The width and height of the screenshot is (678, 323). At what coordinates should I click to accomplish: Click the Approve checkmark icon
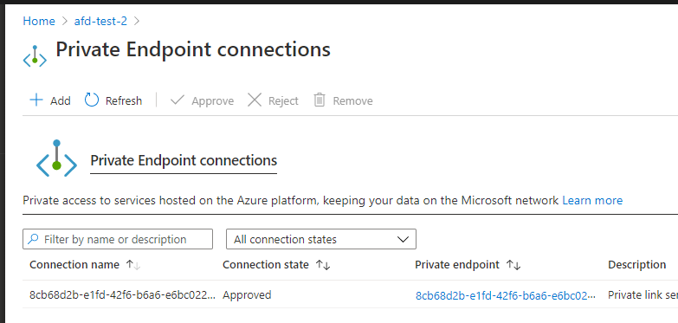pyautogui.click(x=178, y=100)
